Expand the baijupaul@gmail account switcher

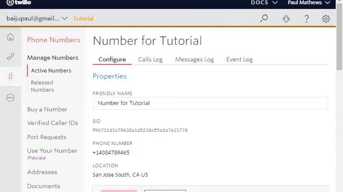coord(37,19)
